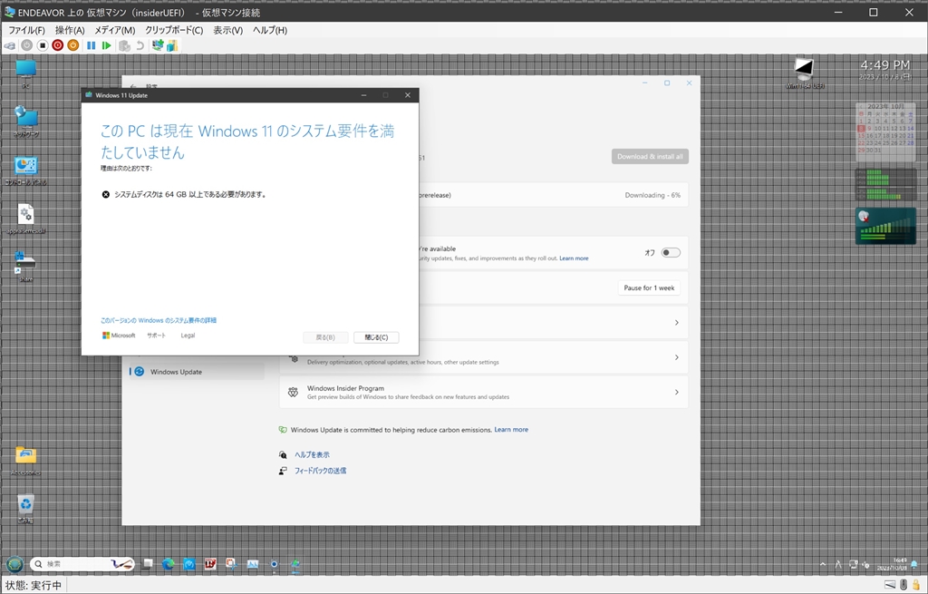Click the Settings window back arrow
This screenshot has width=928, height=594.
point(133,86)
